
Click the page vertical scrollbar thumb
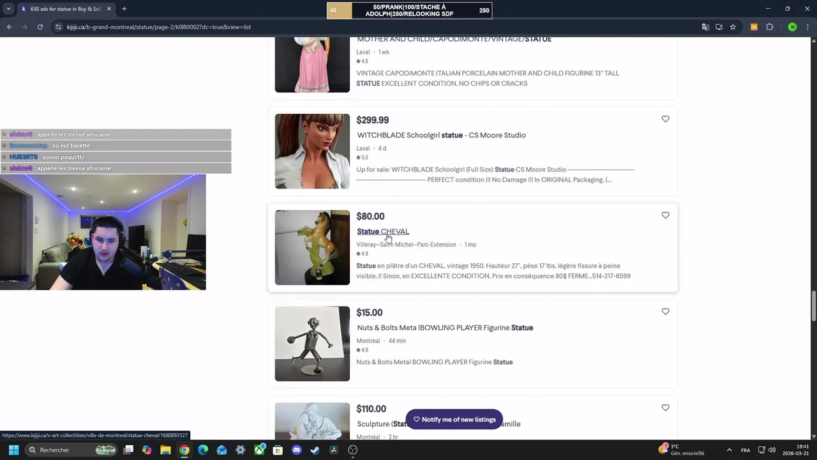pyautogui.click(x=813, y=307)
